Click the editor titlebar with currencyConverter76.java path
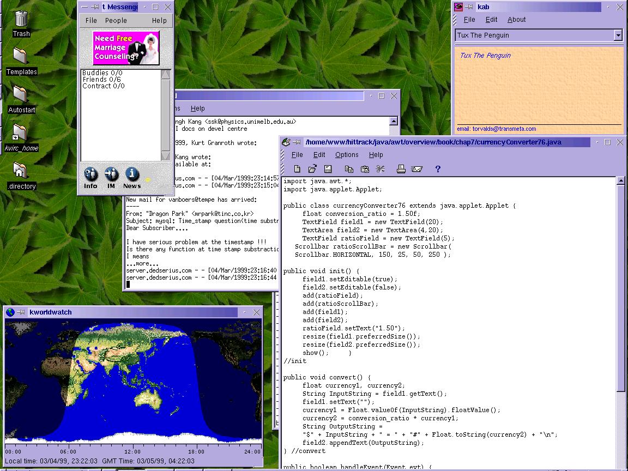 tap(447, 142)
